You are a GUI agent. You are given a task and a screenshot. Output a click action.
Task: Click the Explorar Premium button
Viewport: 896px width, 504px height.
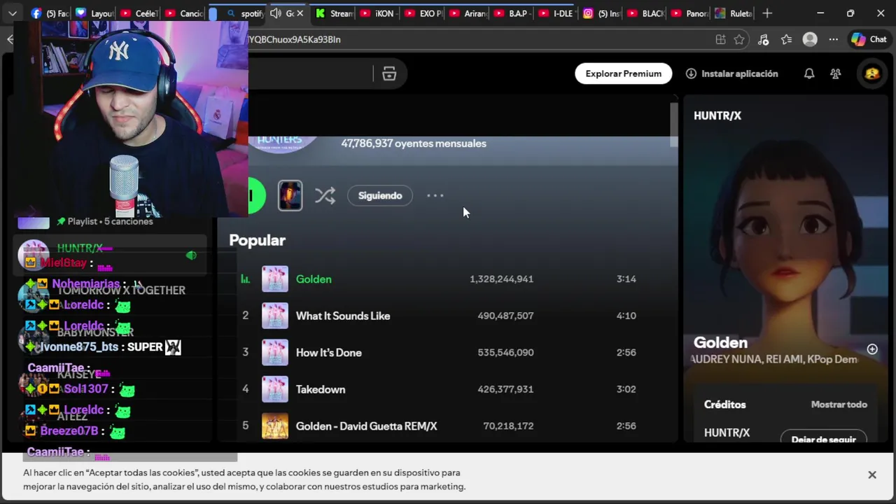[623, 73]
